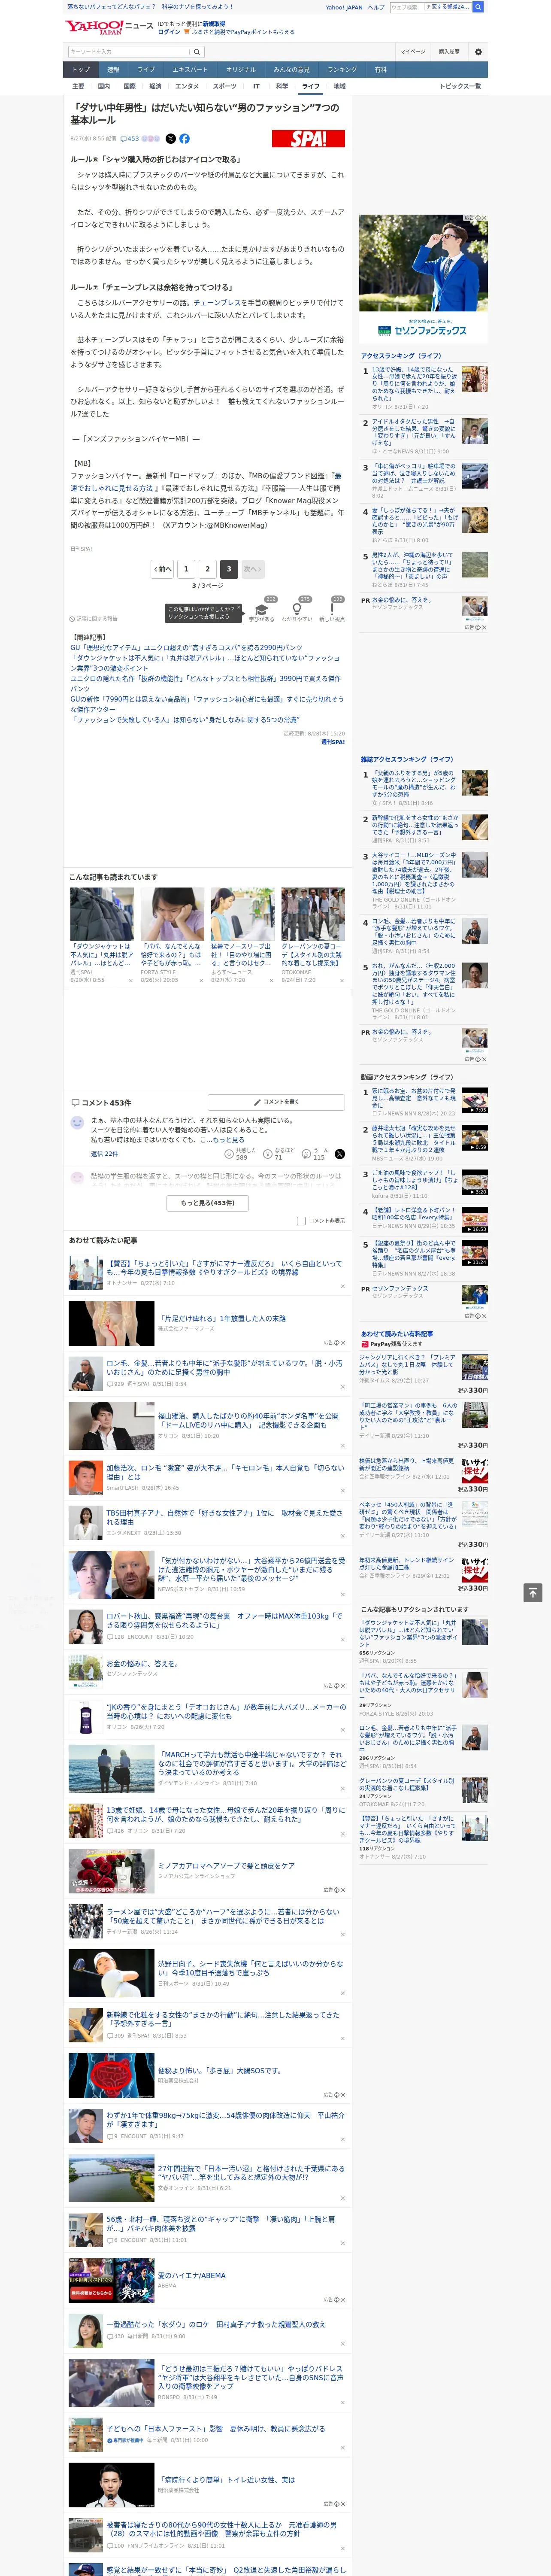The width and height of the screenshot is (551, 2576).
Task: Open settings via the gear icon
Action: (x=478, y=51)
